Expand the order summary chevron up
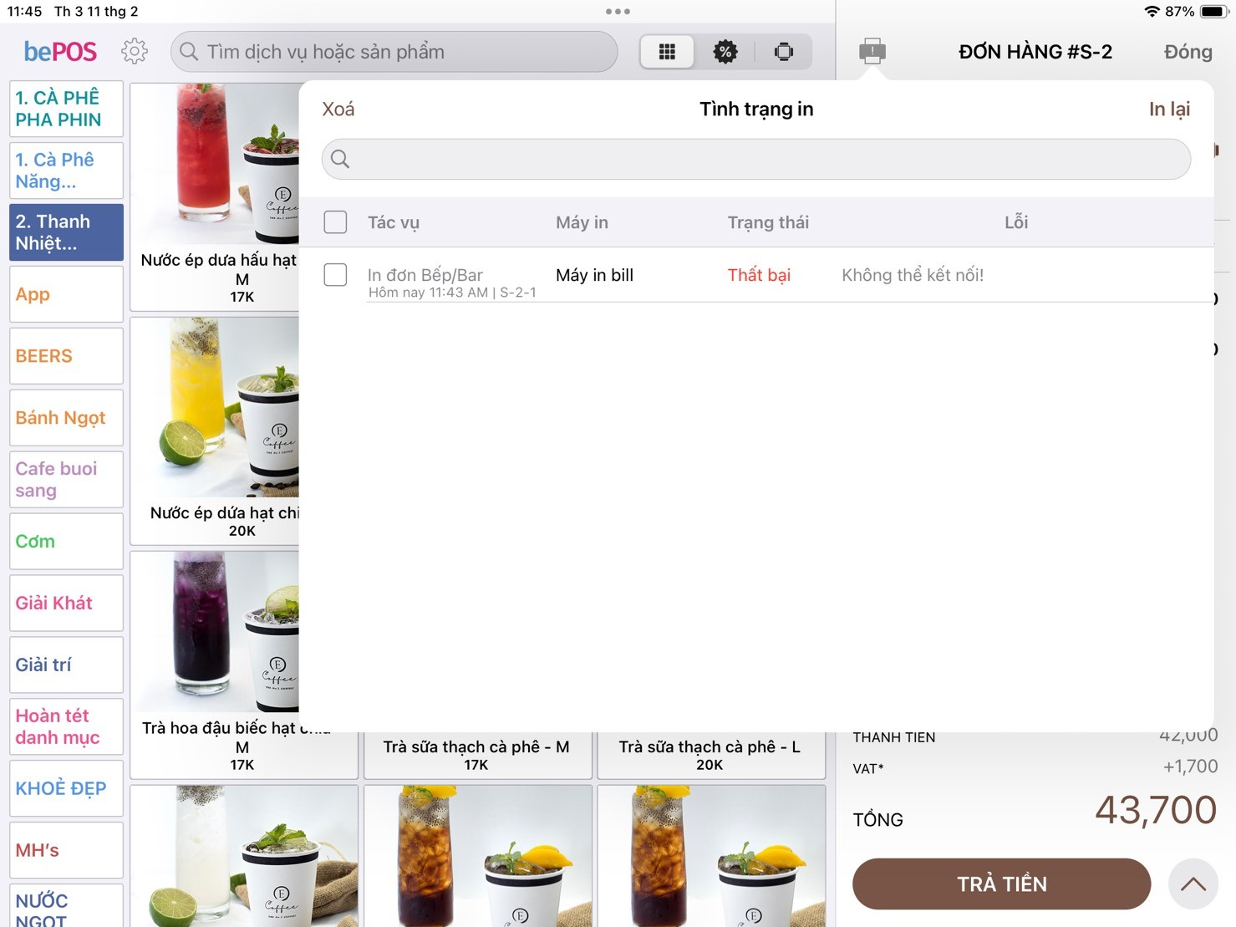 click(1193, 884)
